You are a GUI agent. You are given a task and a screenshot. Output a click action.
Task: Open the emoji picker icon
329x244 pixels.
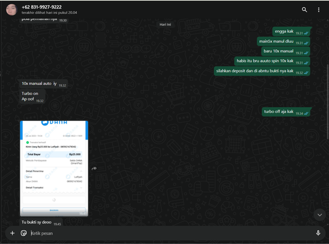coord(24,233)
